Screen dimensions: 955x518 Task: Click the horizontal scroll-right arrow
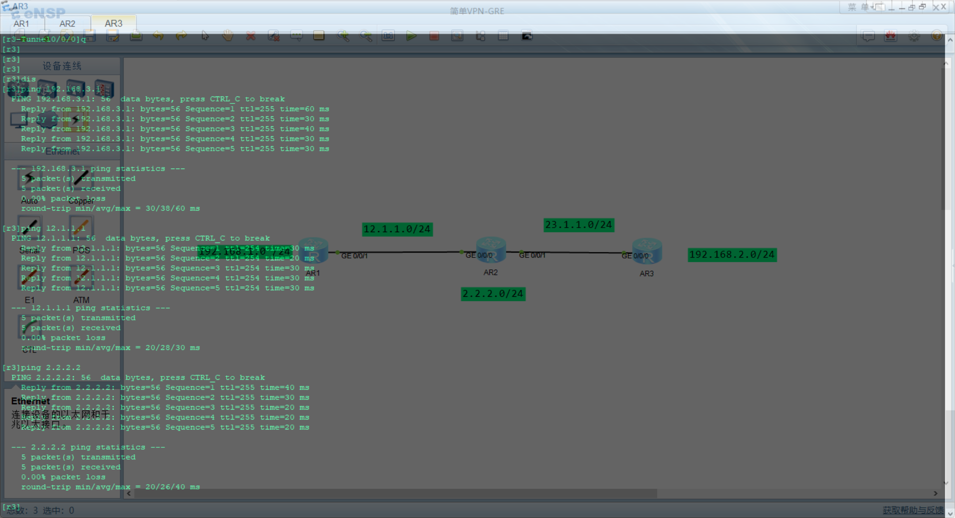(936, 494)
